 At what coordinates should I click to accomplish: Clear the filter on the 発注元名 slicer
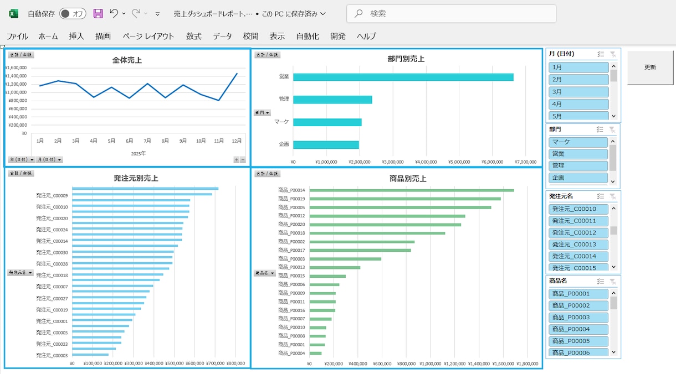pos(613,196)
